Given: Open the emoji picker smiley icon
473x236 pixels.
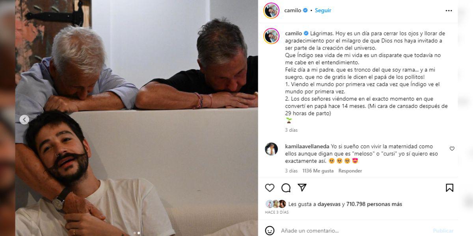Looking at the screenshot, I should point(270,230).
